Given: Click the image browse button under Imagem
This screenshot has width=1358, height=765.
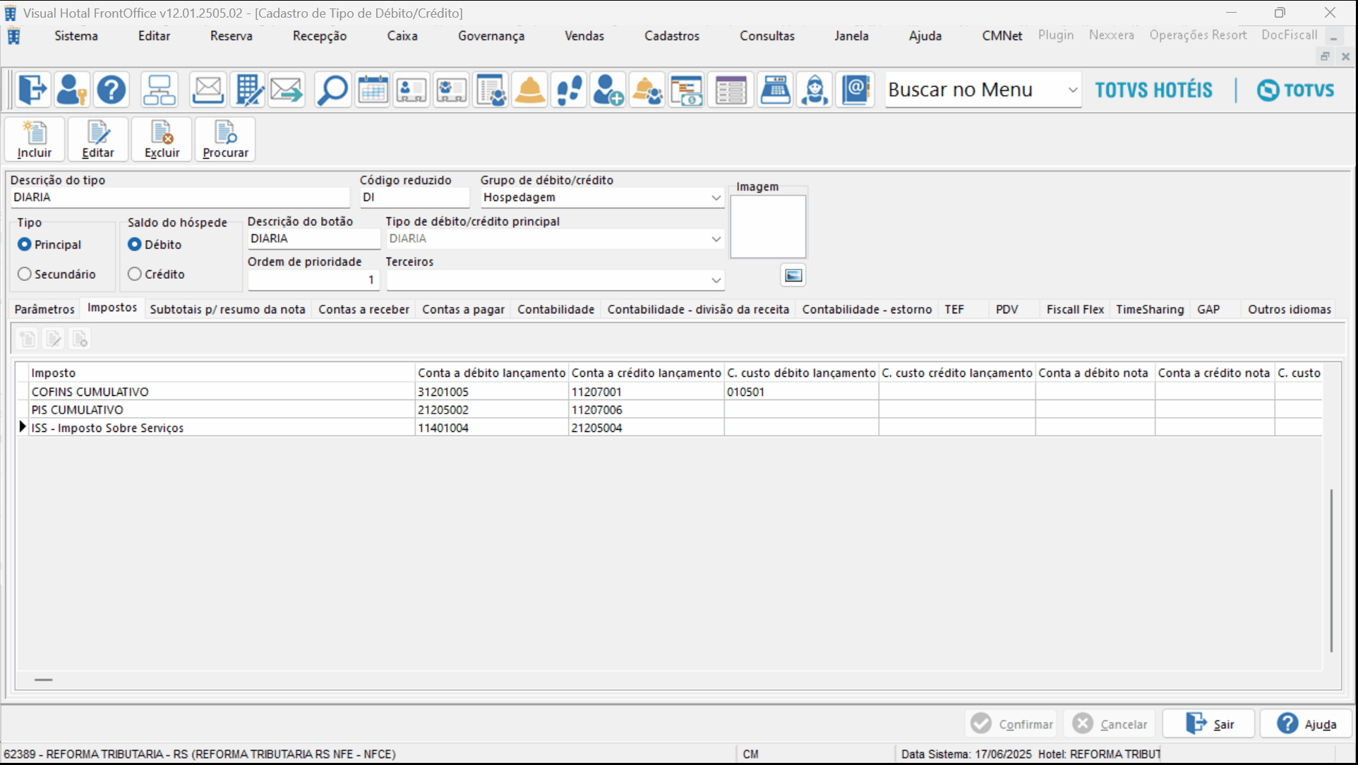Looking at the screenshot, I should click(793, 275).
